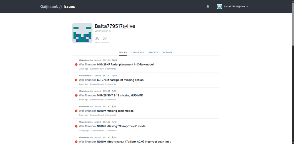Click red status icon of MiG-29 SMT issue

(x=76, y=95)
